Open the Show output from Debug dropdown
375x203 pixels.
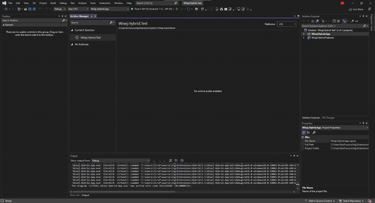[x=120, y=161]
